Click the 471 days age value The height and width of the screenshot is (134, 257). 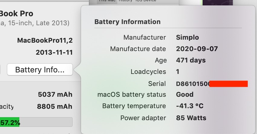pos(191,60)
